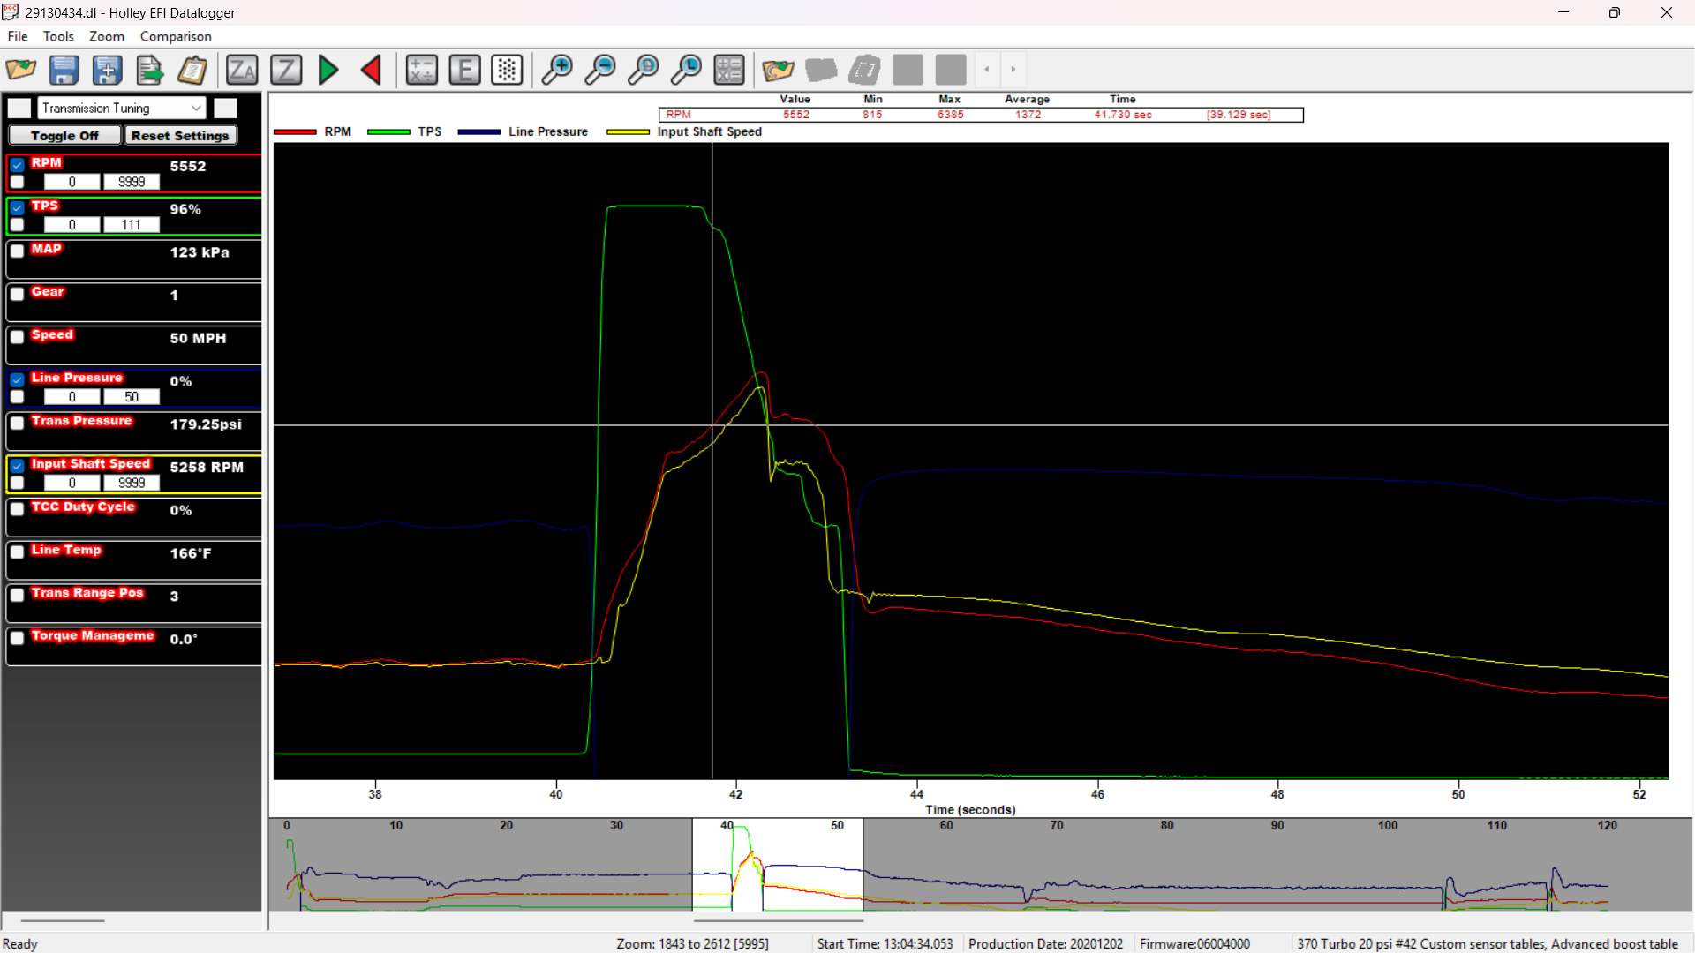Click the blue Line Pressure legend swatch
The height and width of the screenshot is (953, 1695).
coord(479,132)
